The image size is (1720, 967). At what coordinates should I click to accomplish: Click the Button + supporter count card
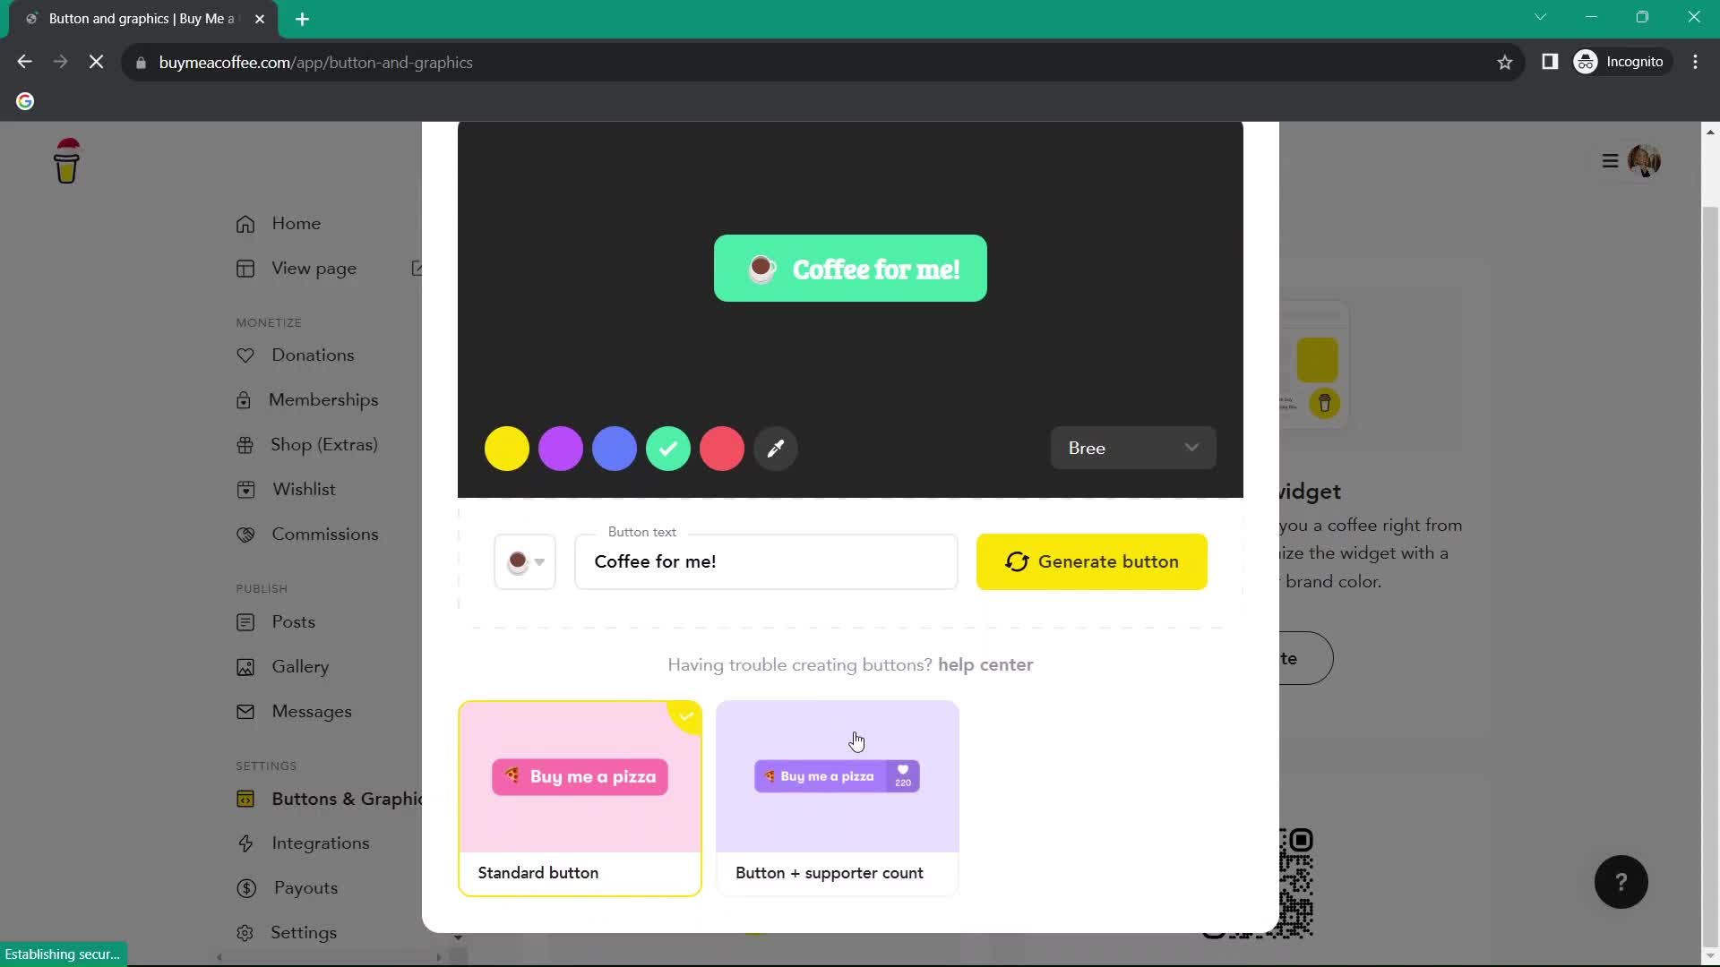(x=838, y=797)
